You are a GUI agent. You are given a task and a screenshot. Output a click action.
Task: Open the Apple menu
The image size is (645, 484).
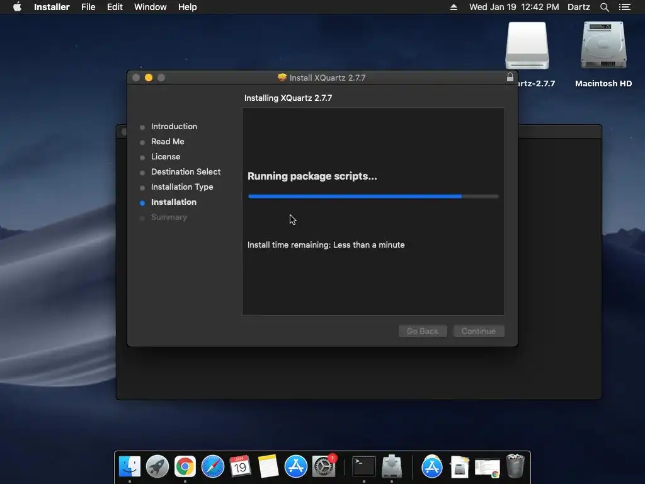pos(17,7)
